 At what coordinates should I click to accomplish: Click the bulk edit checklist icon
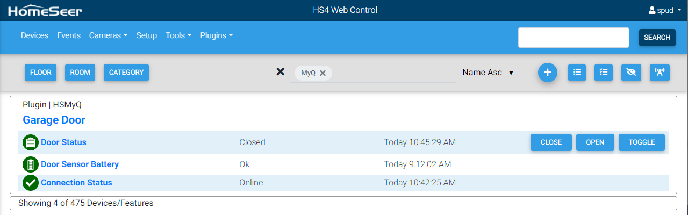pos(603,73)
